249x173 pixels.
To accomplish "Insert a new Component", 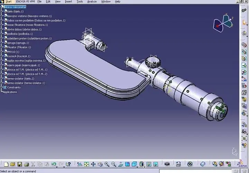I will tap(244, 45).
